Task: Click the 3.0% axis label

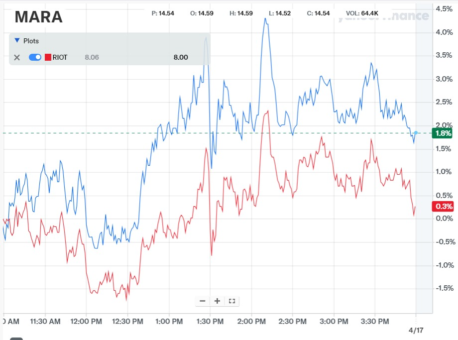Action: [x=444, y=79]
